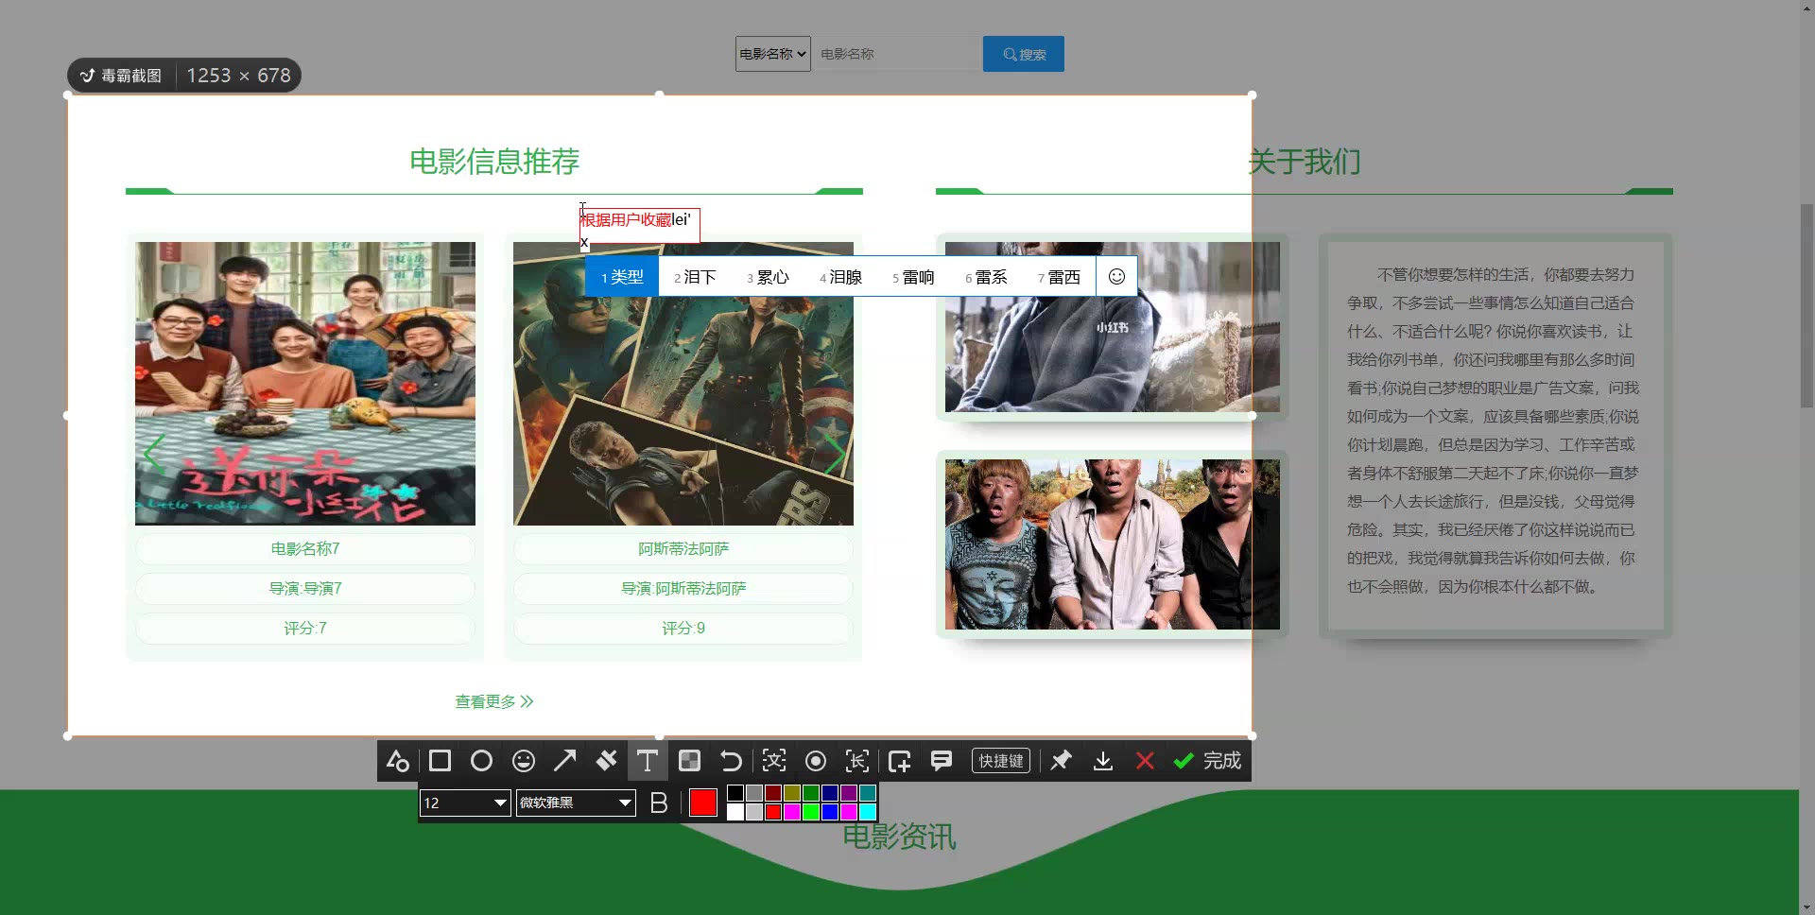Toggle bold text formatting
This screenshot has width=1815, height=915.
pyautogui.click(x=659, y=803)
